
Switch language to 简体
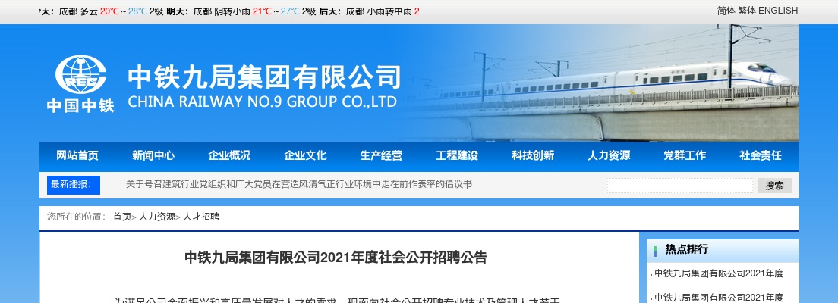tap(726, 10)
